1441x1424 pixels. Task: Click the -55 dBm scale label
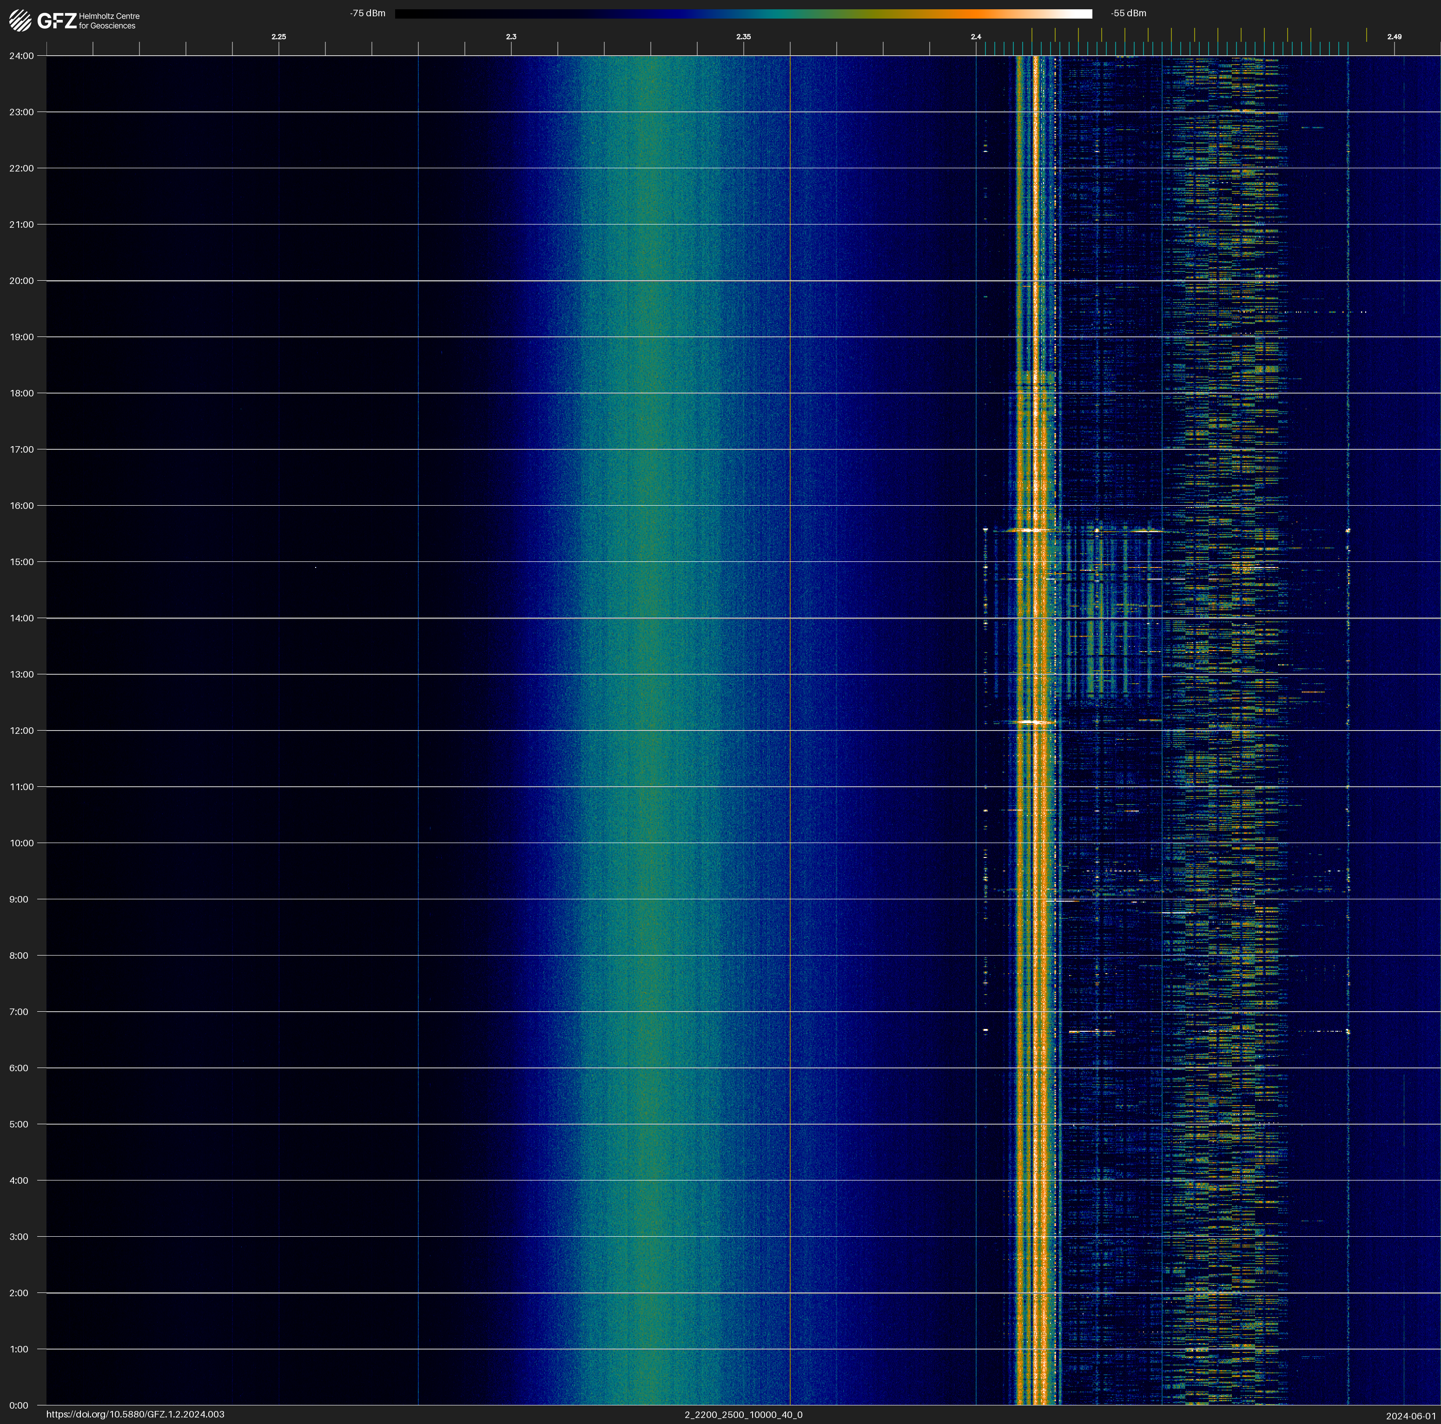[x=1128, y=13]
